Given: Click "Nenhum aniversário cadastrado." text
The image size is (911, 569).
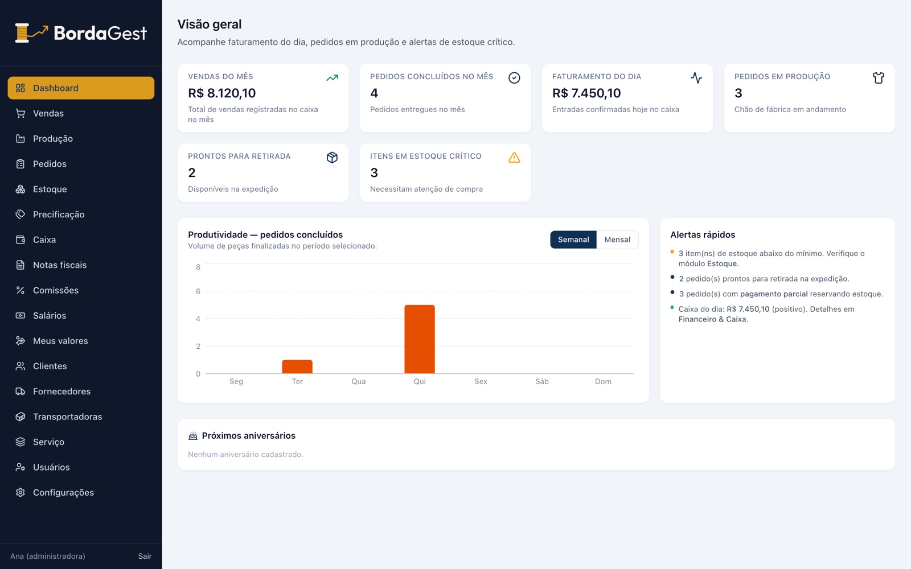Looking at the screenshot, I should coord(245,455).
